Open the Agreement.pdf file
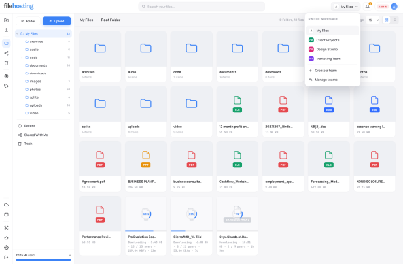The height and width of the screenshot is (264, 403). pyautogui.click(x=100, y=167)
